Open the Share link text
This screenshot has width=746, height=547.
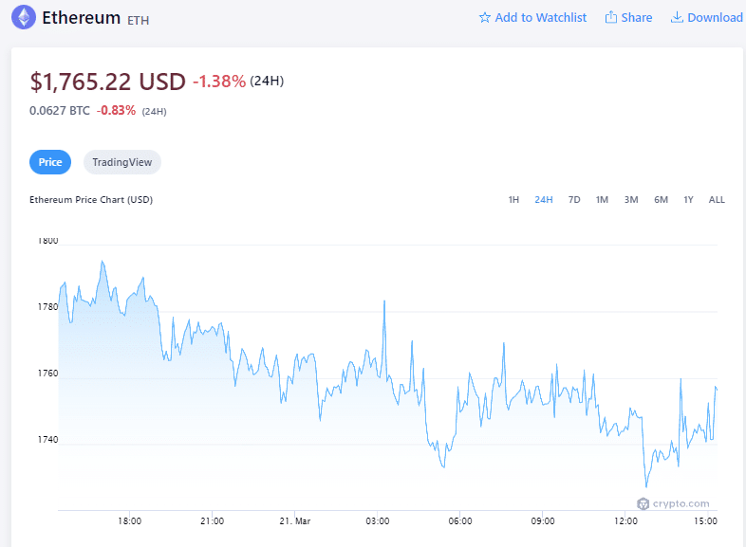637,18
